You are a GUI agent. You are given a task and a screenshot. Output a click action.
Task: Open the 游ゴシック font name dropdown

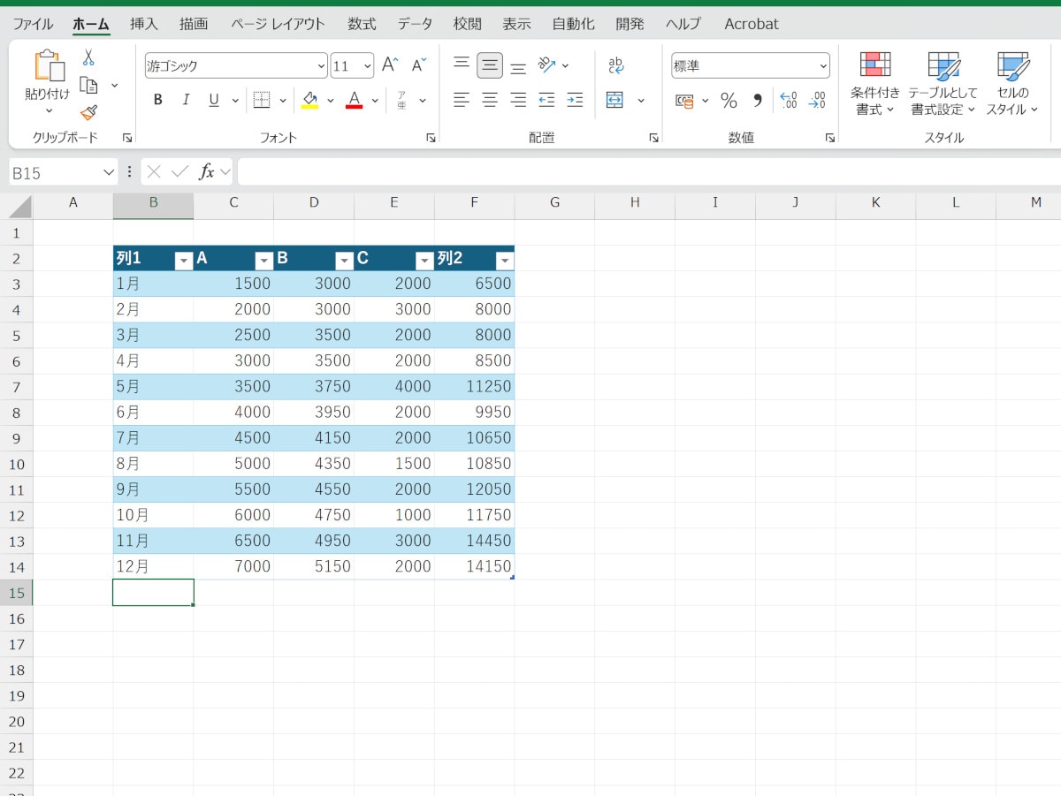[x=321, y=66]
